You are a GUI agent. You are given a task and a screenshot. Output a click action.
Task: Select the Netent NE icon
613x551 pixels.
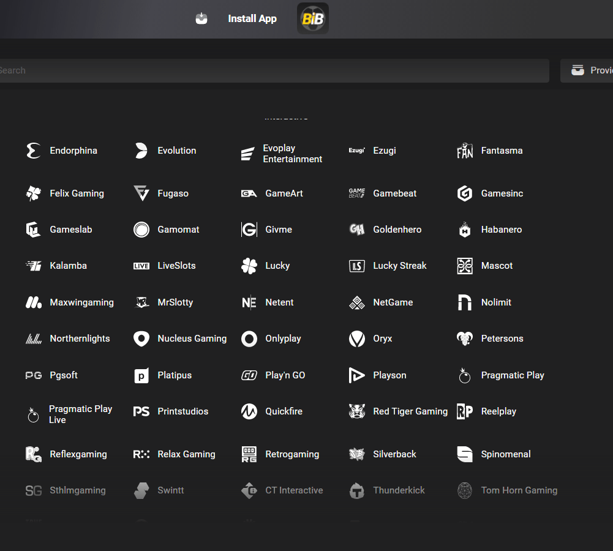[249, 302]
